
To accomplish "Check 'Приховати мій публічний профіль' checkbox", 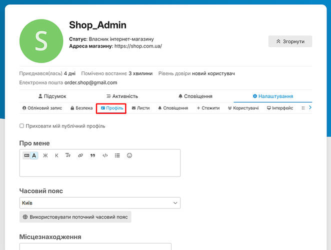I will [x=21, y=126].
